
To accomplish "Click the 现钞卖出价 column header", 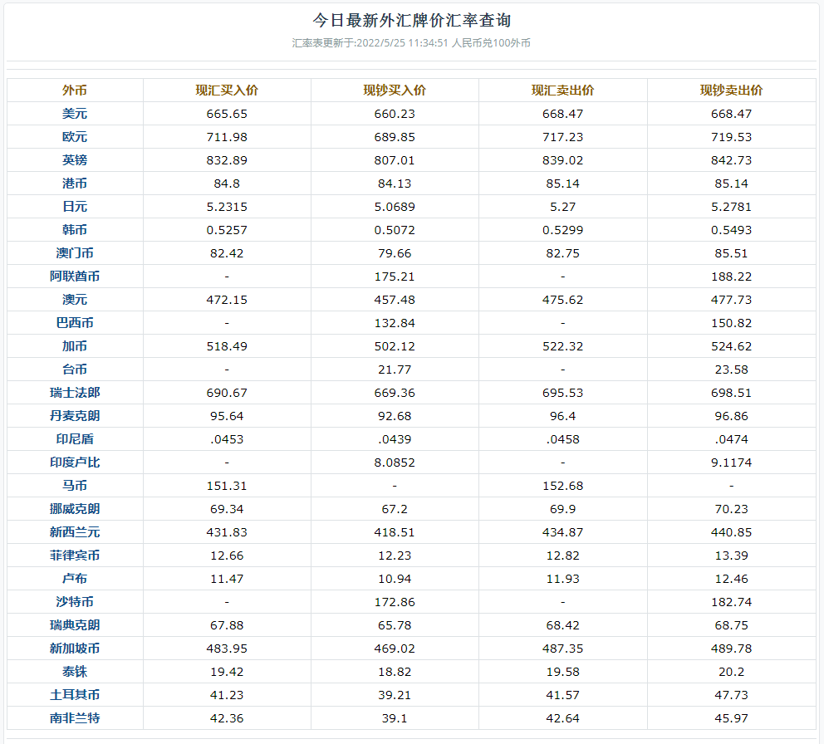I will (x=732, y=91).
